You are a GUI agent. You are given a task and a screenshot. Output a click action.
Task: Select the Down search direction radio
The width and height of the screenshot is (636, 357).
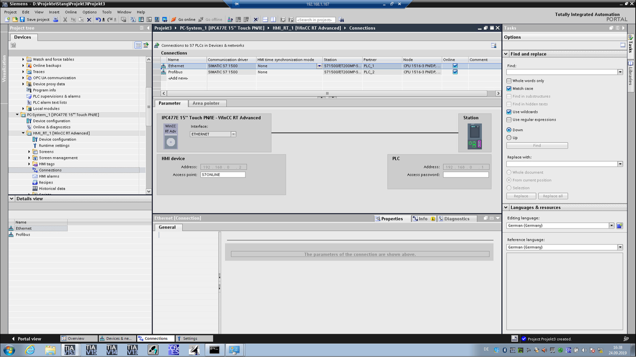tap(509, 130)
